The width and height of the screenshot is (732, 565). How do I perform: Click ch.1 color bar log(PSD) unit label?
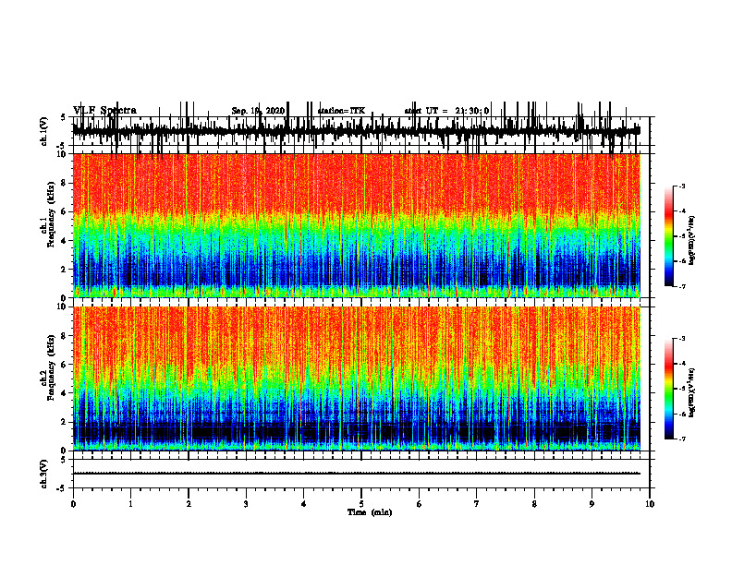click(x=692, y=240)
